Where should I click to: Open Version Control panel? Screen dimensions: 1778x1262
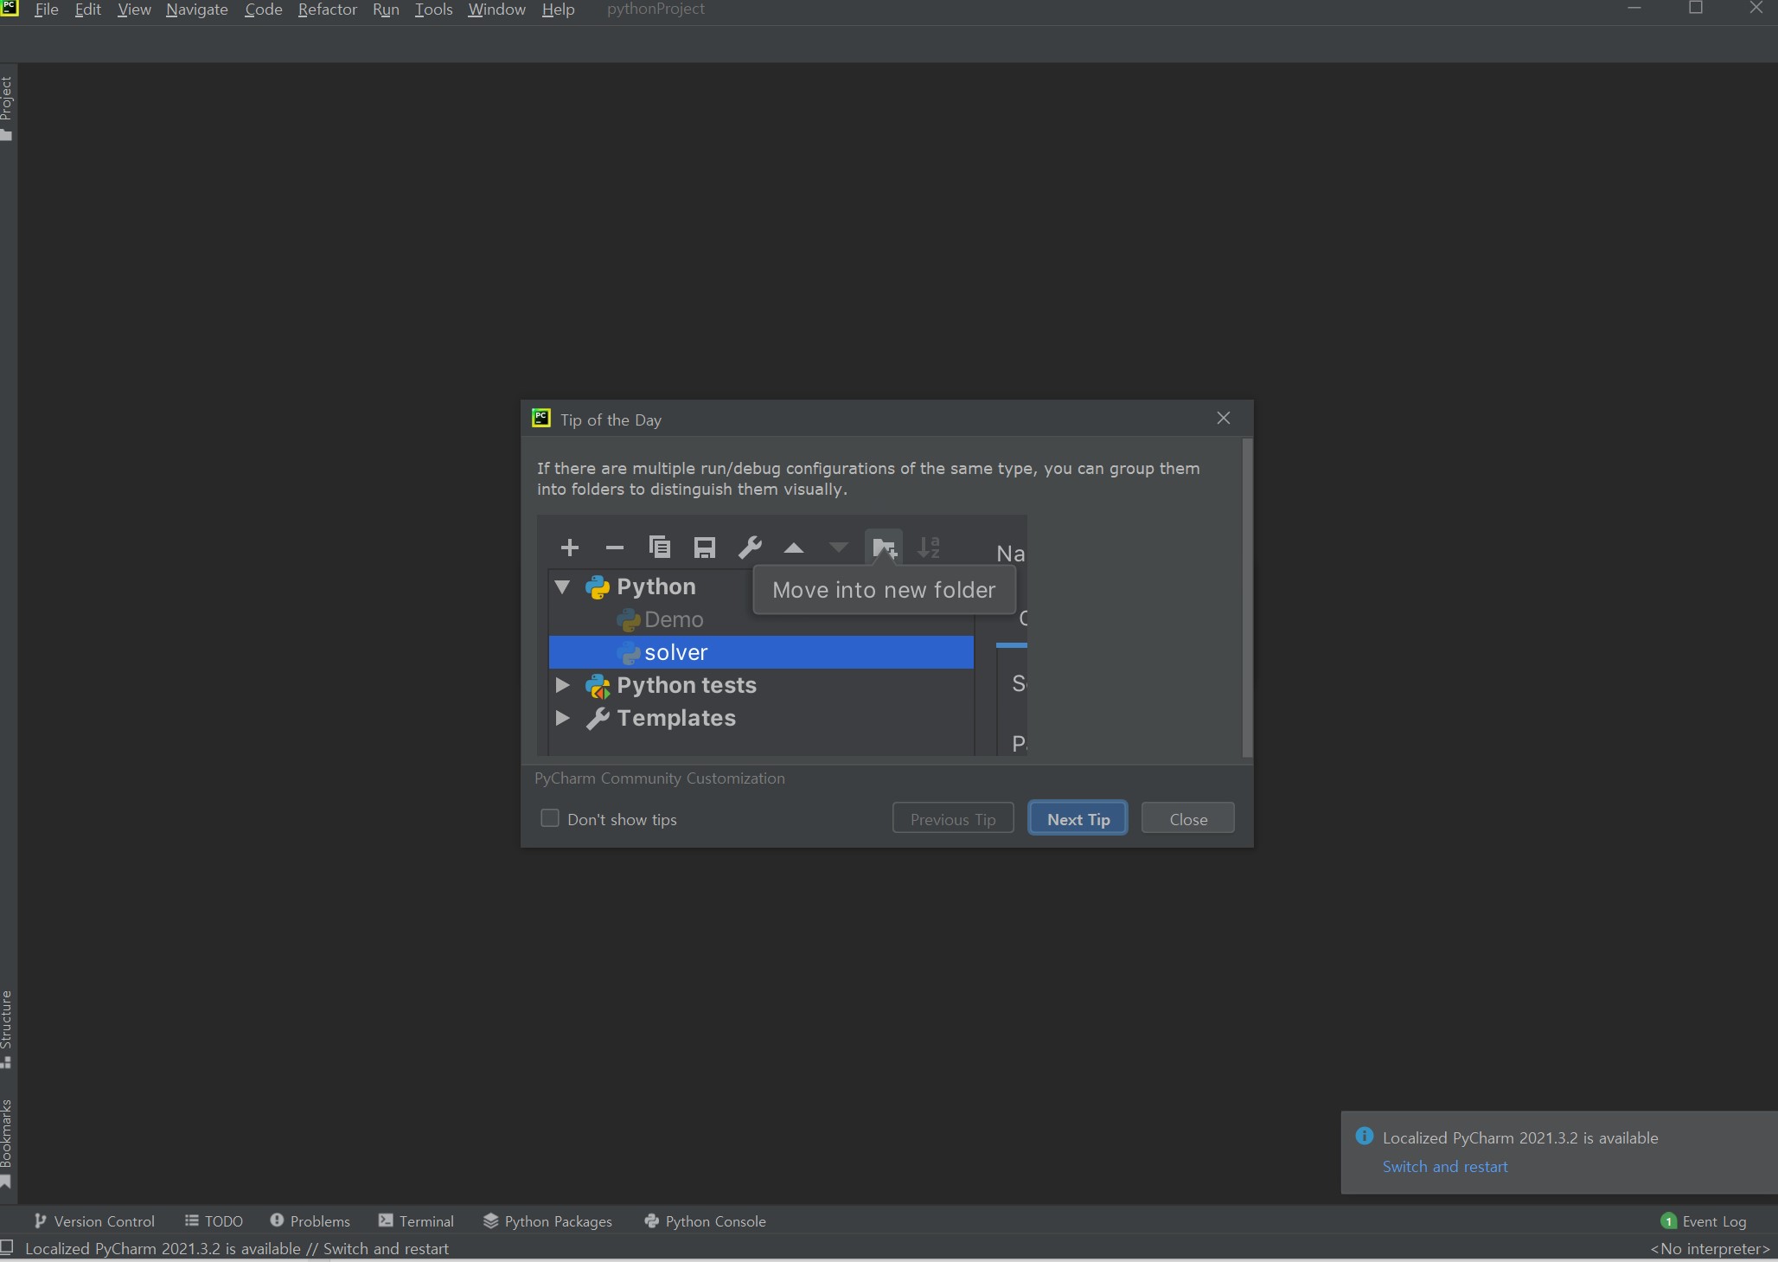point(94,1220)
